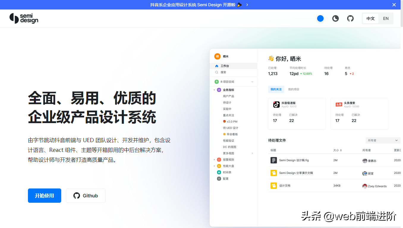The image size is (403, 228).
Task: Open the v2.0 PM sidebar item
Action: coord(230,122)
